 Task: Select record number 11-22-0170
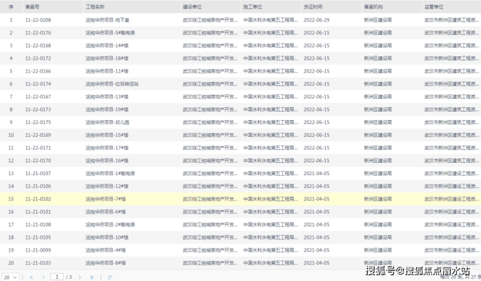click(38, 160)
